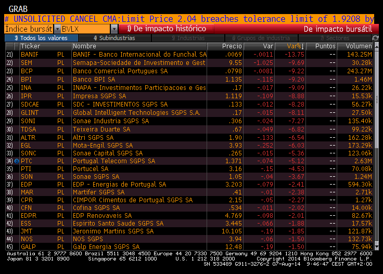Click Mota-Engil SGPS SA name

point(103,146)
